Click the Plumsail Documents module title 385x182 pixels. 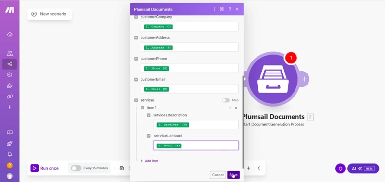[x=273, y=117]
